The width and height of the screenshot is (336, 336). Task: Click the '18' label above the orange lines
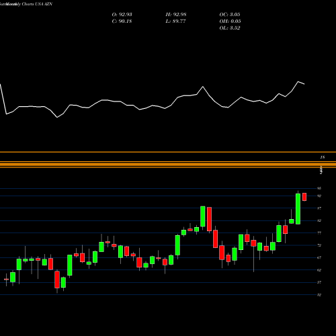pos(323,157)
